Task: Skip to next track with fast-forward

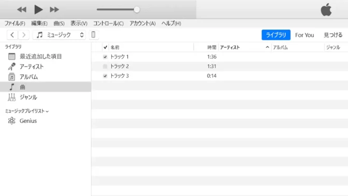Action: coord(54,9)
